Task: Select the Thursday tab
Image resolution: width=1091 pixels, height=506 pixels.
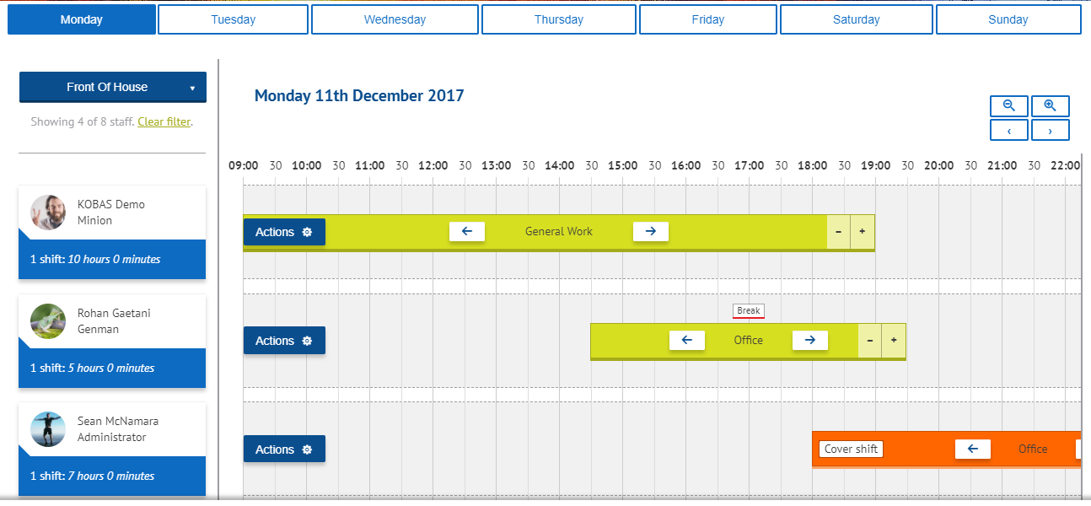Action: click(x=559, y=19)
